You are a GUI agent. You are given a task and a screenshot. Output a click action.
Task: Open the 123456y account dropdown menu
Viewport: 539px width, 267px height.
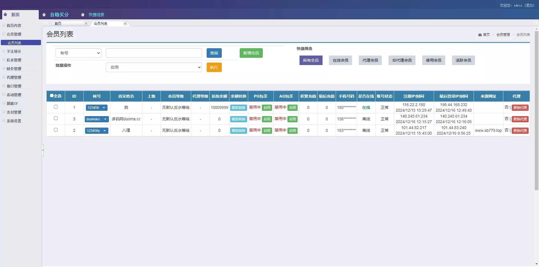105,131
